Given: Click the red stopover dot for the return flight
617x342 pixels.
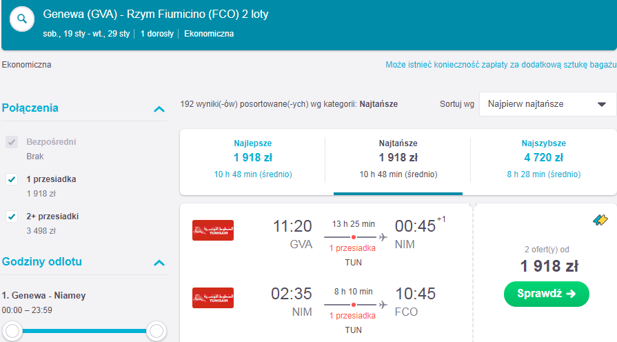Looking at the screenshot, I should 354,305.
